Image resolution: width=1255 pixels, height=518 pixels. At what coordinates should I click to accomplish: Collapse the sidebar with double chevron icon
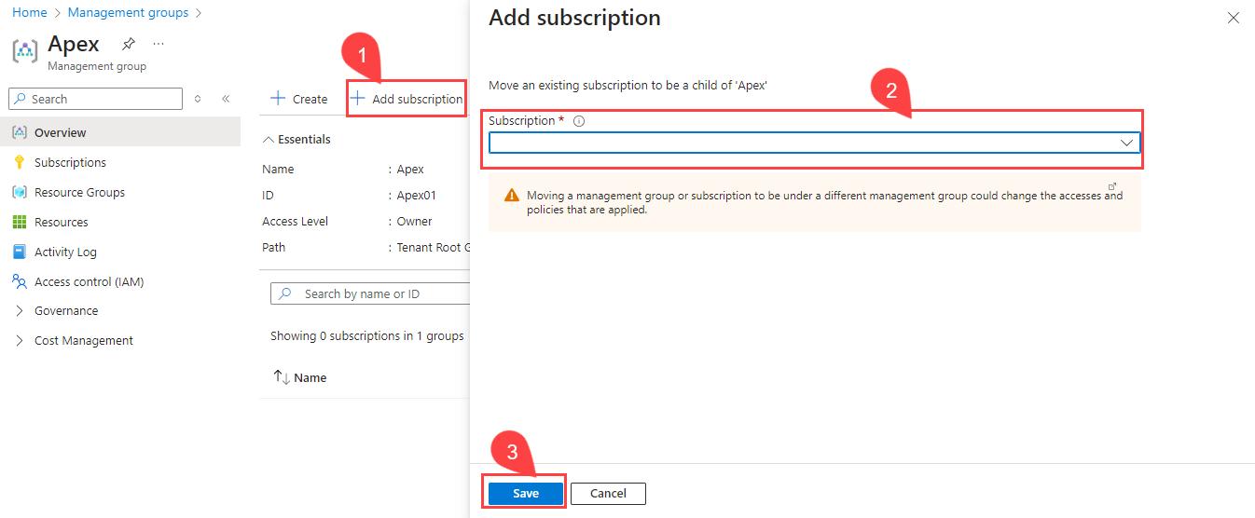pyautogui.click(x=226, y=99)
